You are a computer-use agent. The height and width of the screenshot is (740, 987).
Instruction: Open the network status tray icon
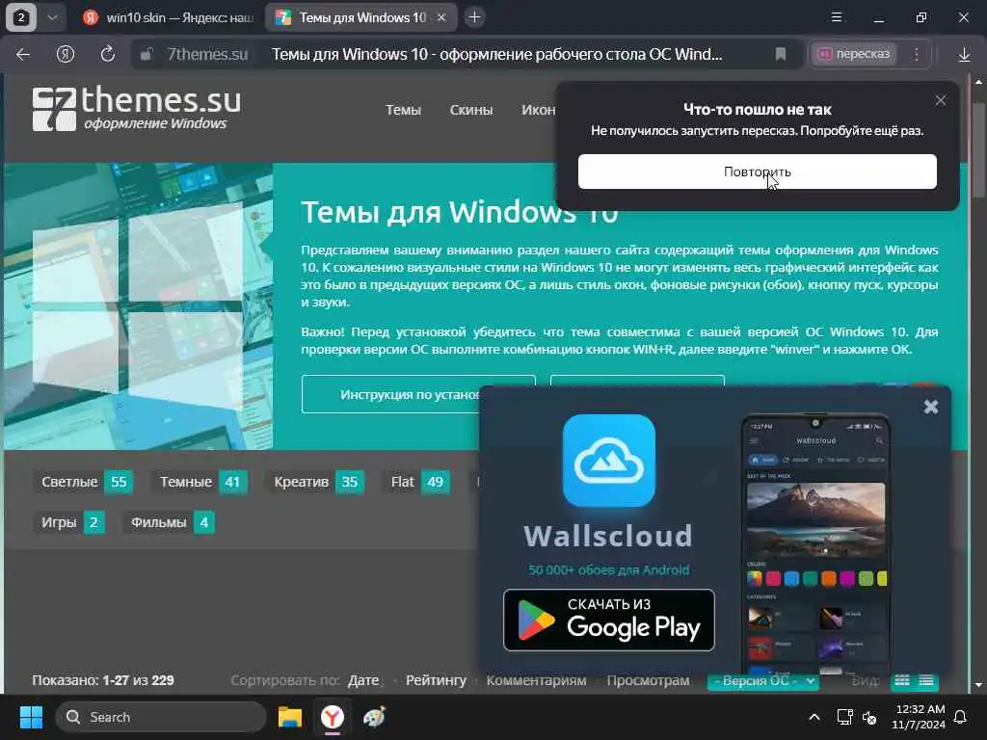click(844, 717)
